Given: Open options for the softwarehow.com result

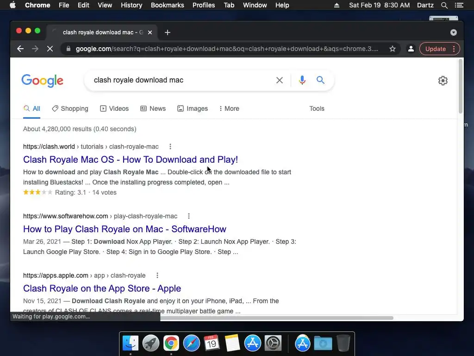Looking at the screenshot, I should (x=189, y=216).
